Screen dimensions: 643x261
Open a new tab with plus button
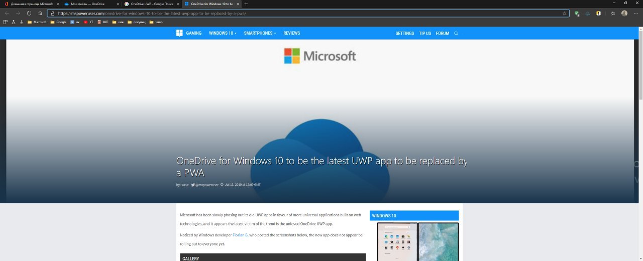pos(246,4)
